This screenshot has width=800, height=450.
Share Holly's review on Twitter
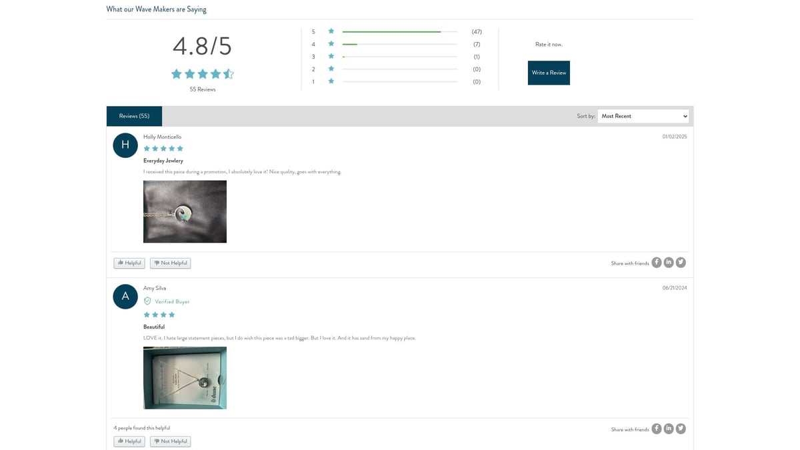coord(681,263)
